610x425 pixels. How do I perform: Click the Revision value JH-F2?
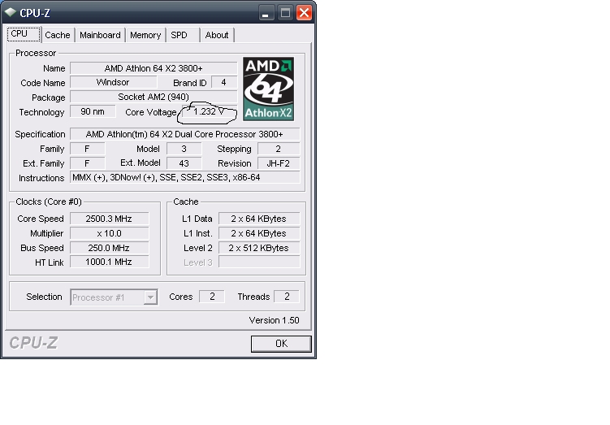pos(279,163)
